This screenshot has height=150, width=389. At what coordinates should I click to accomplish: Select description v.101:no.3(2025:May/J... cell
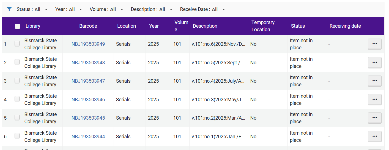(x=218, y=100)
